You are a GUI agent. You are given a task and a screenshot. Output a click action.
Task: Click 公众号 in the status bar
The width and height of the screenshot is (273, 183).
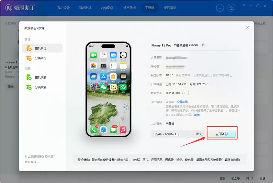coord(235,178)
